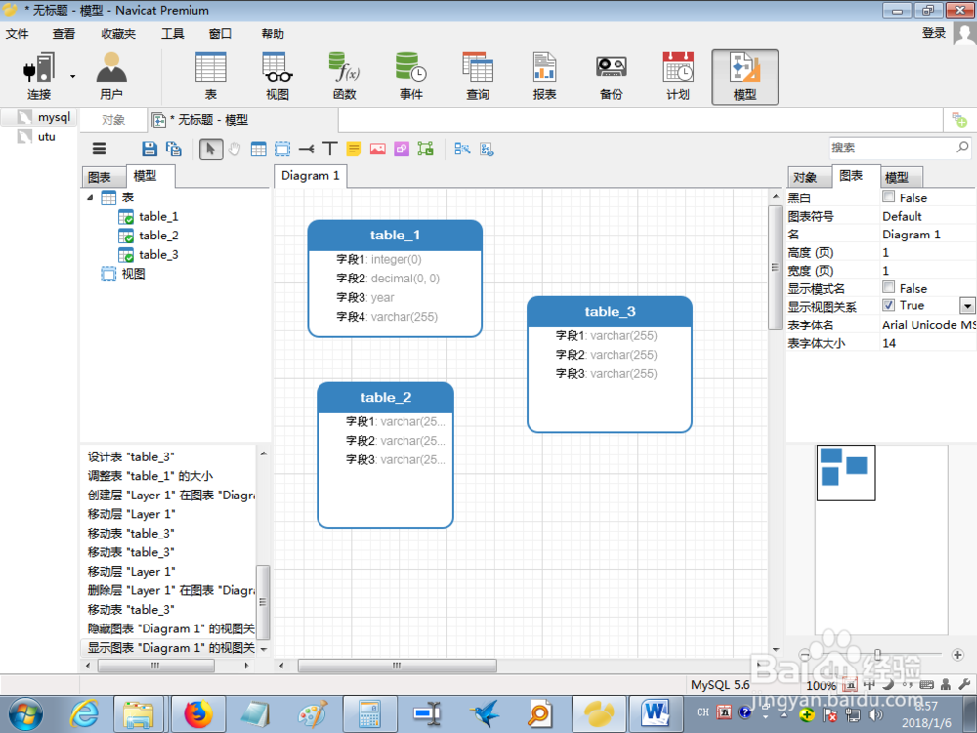Click the zoom in plus button

(x=957, y=655)
